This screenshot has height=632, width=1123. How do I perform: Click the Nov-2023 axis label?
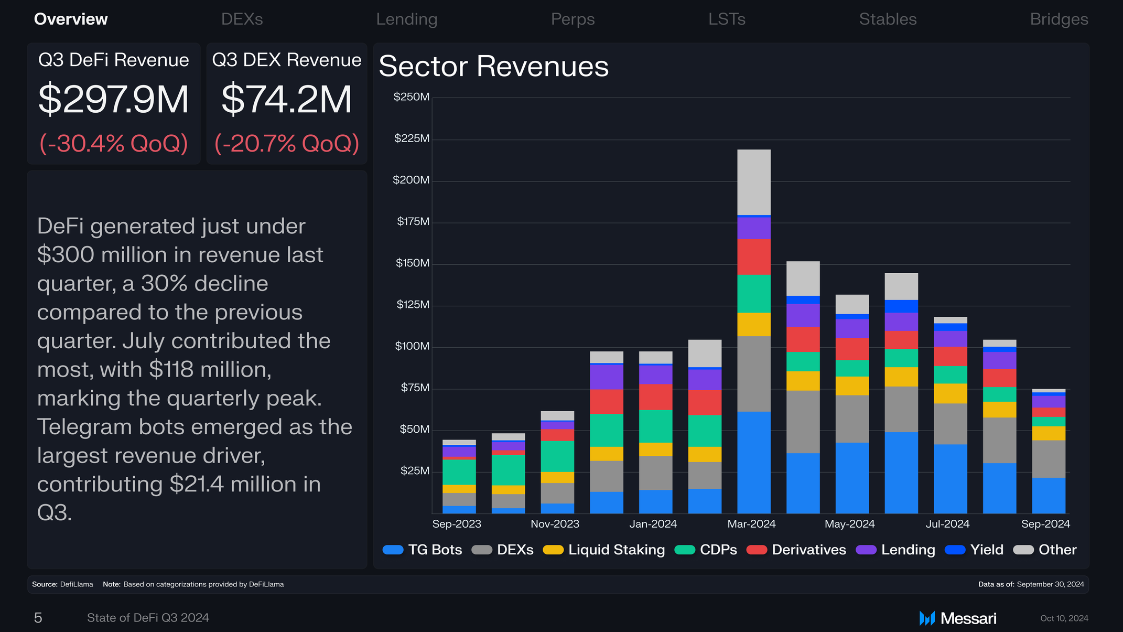pyautogui.click(x=555, y=524)
